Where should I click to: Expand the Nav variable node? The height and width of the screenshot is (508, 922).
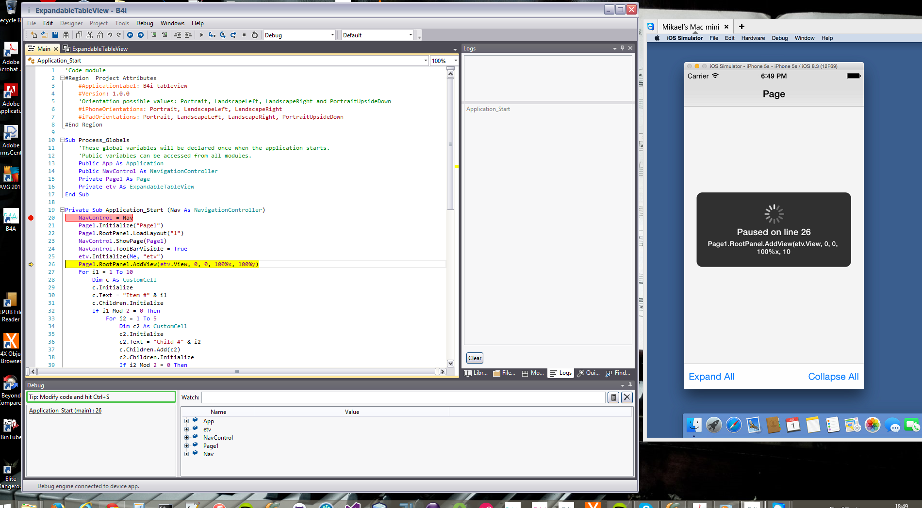pyautogui.click(x=186, y=454)
